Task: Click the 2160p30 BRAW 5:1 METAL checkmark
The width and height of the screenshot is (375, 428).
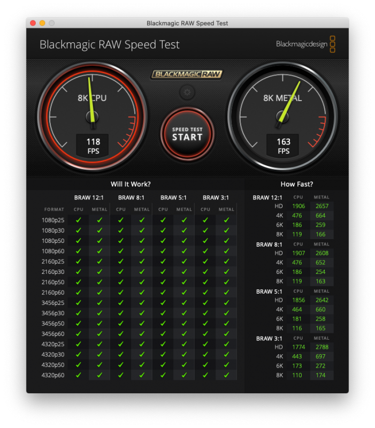Action: (x=184, y=272)
